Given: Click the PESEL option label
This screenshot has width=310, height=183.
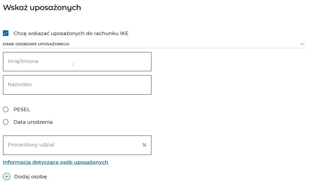Looking at the screenshot, I should click(22, 110).
